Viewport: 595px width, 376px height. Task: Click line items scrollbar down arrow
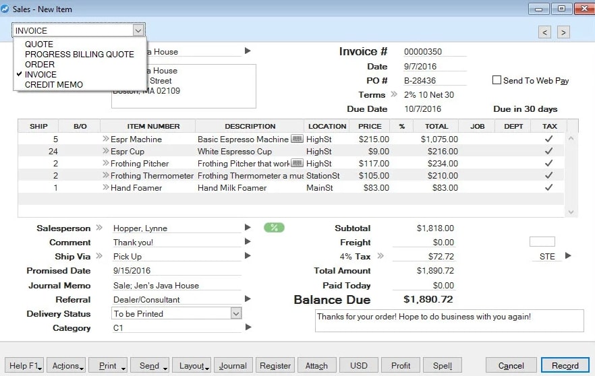pyautogui.click(x=571, y=212)
